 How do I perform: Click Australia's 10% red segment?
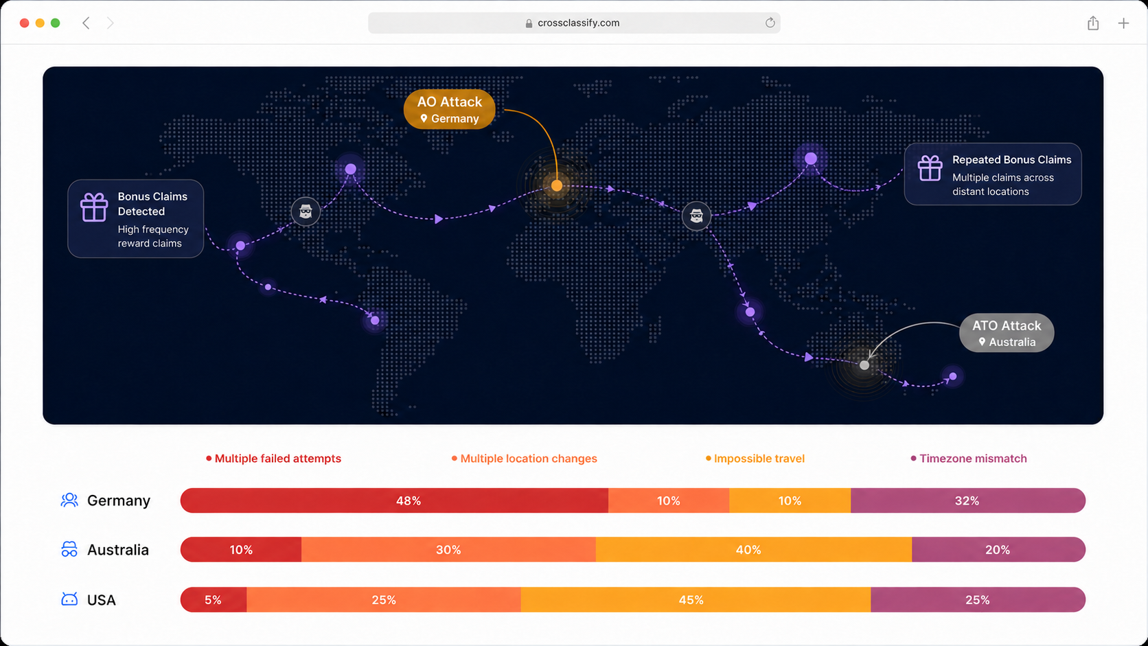[241, 549]
